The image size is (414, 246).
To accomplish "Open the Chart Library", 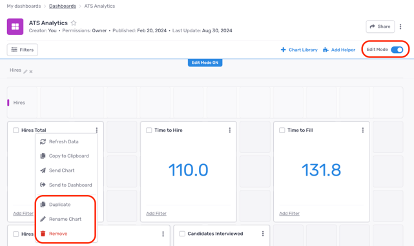I will (x=299, y=50).
